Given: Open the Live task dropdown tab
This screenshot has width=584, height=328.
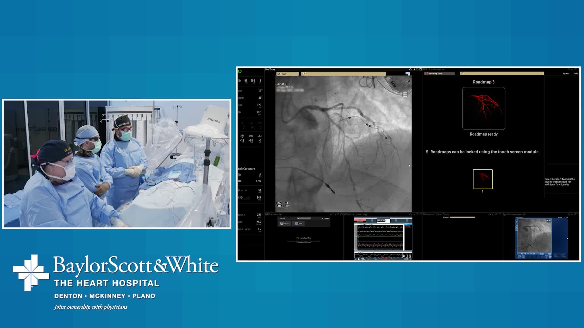Looking at the screenshot, I should tap(287, 74).
